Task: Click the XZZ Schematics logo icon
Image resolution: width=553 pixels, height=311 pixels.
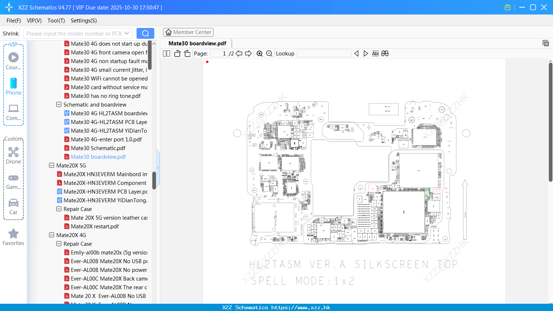Action: coord(9,7)
